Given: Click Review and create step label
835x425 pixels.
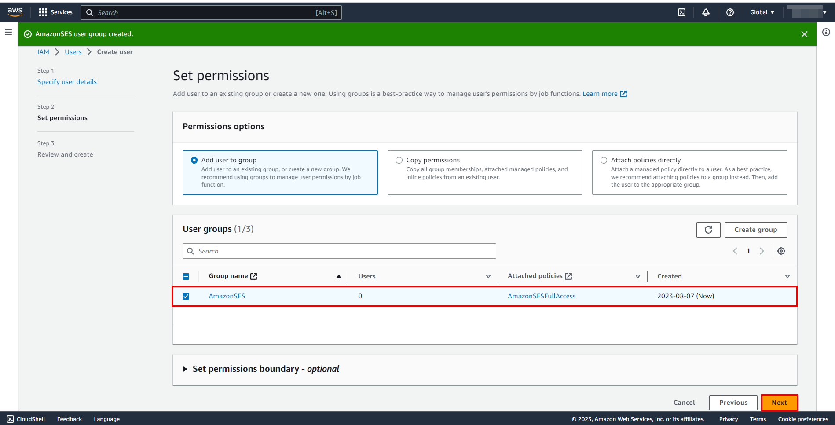Looking at the screenshot, I should coord(65,154).
